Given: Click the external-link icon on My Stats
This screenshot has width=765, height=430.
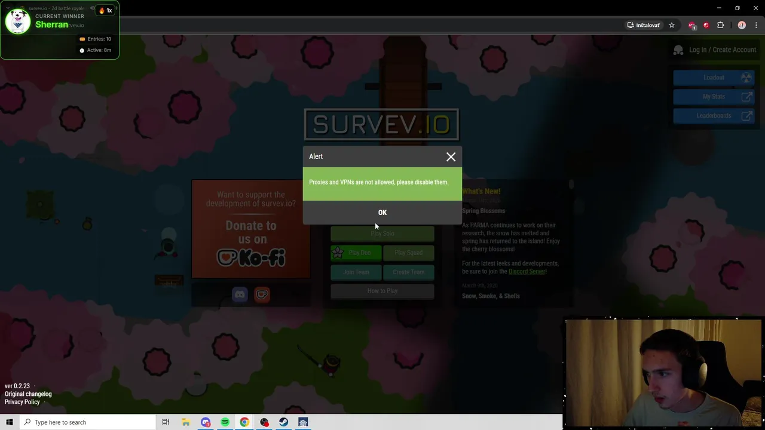Looking at the screenshot, I should click(746, 97).
